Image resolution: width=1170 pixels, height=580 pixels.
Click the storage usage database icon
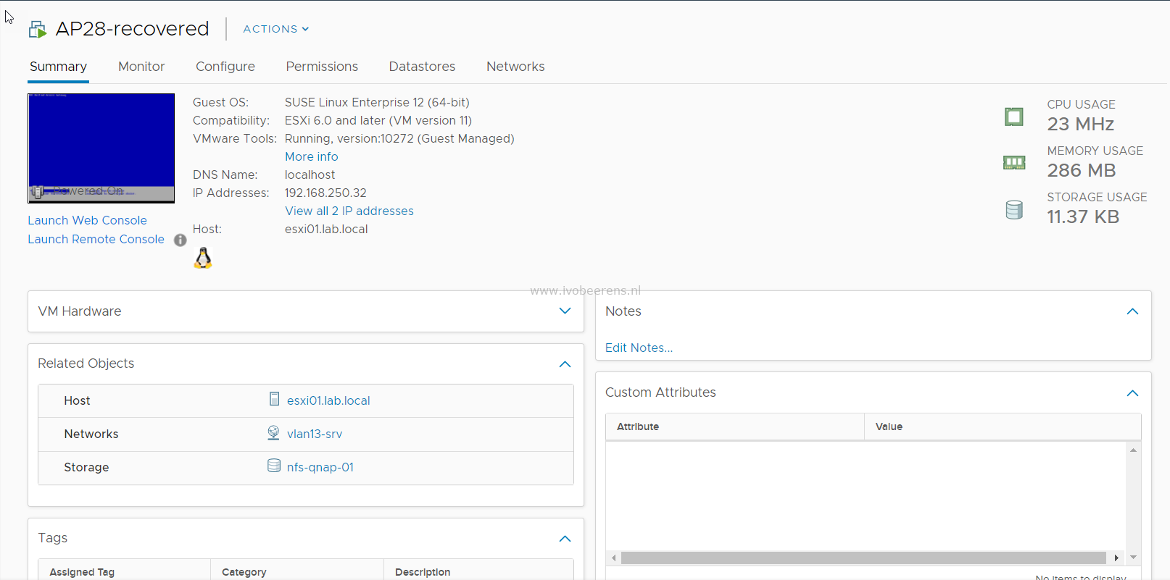point(1014,210)
